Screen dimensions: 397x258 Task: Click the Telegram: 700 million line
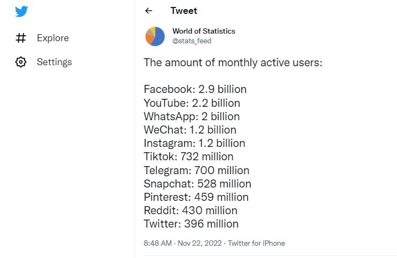click(x=196, y=170)
